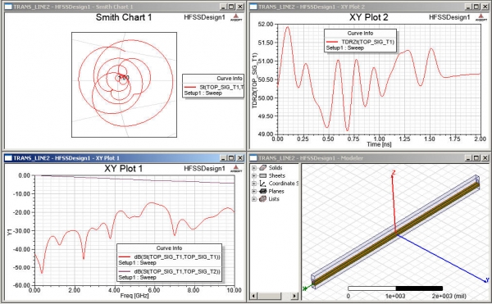Expand the Coordinate Systems tree node
The image size is (492, 304).
tap(254, 184)
